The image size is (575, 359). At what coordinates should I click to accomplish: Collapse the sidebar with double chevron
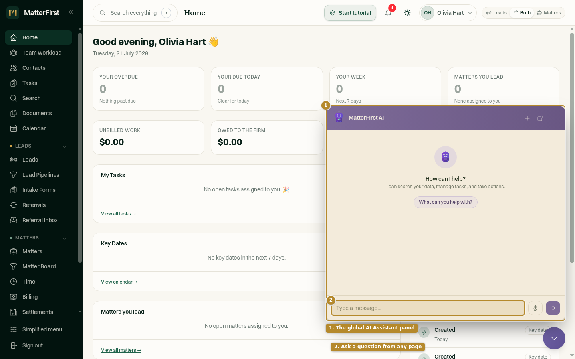pos(71,12)
